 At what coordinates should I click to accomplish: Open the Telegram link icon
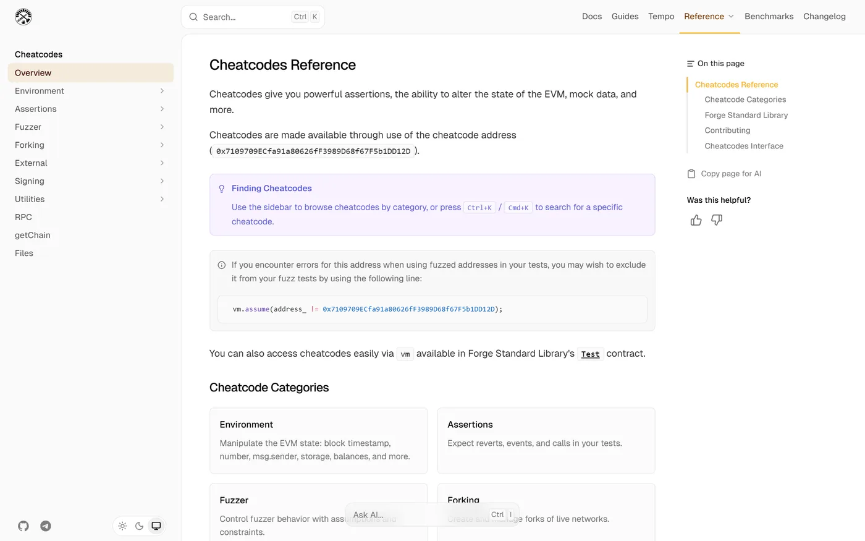tap(46, 526)
